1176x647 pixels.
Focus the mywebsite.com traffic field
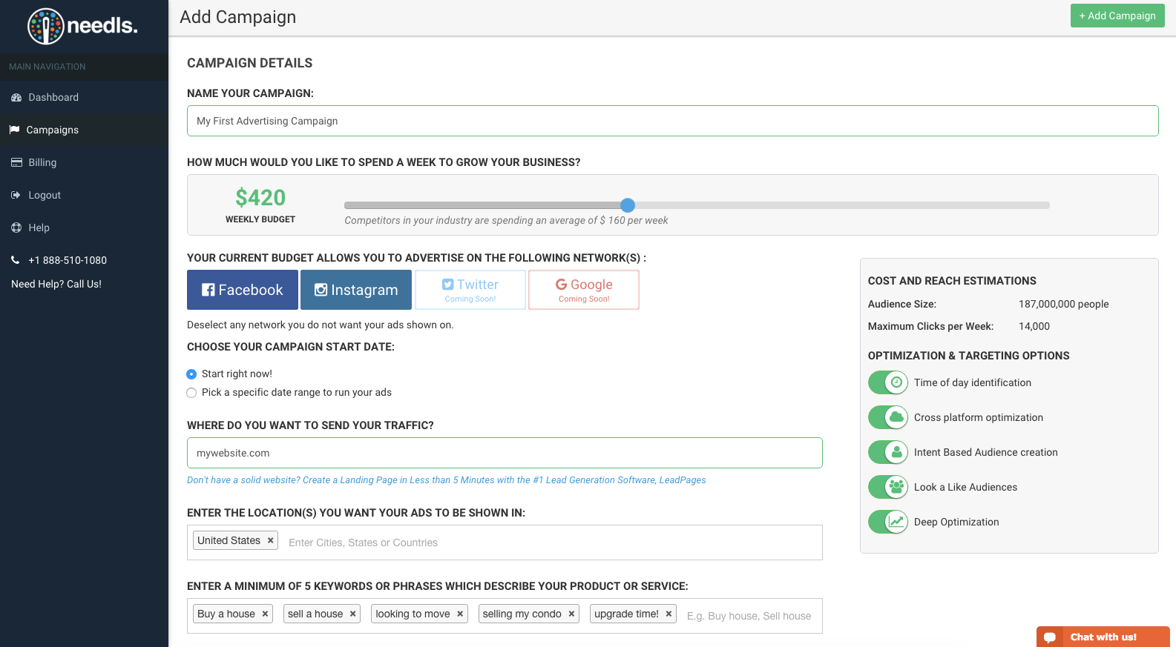tap(505, 453)
